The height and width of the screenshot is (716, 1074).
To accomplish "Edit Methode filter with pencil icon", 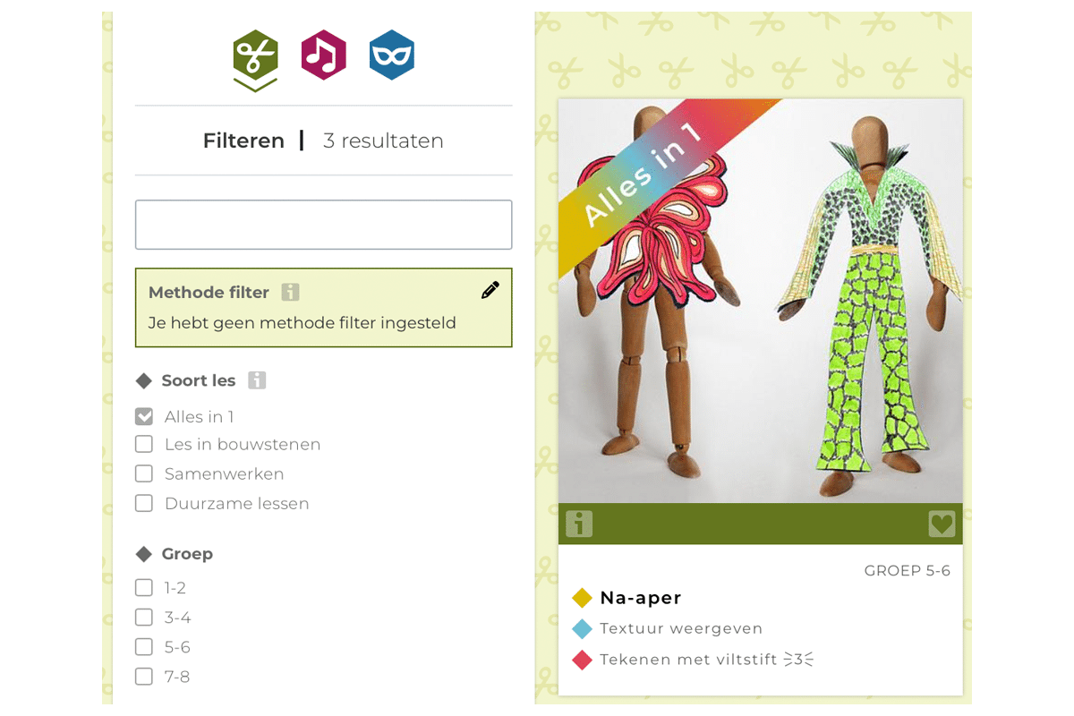I will [x=490, y=290].
